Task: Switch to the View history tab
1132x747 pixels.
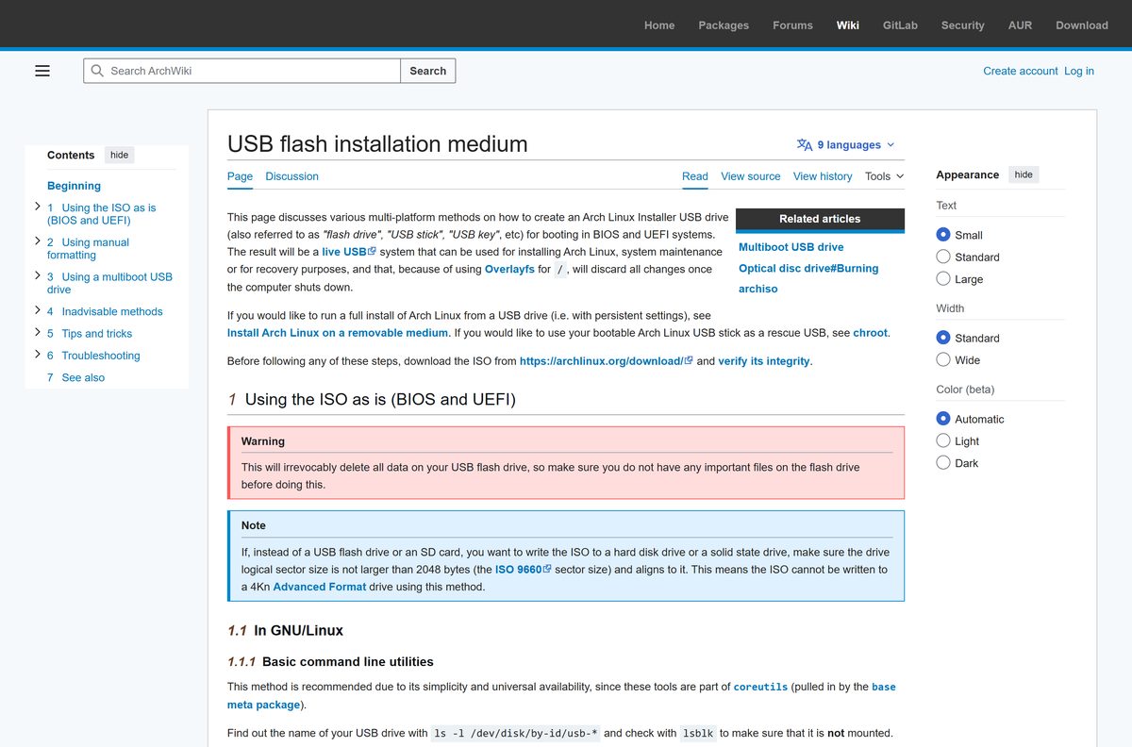Action: click(823, 176)
